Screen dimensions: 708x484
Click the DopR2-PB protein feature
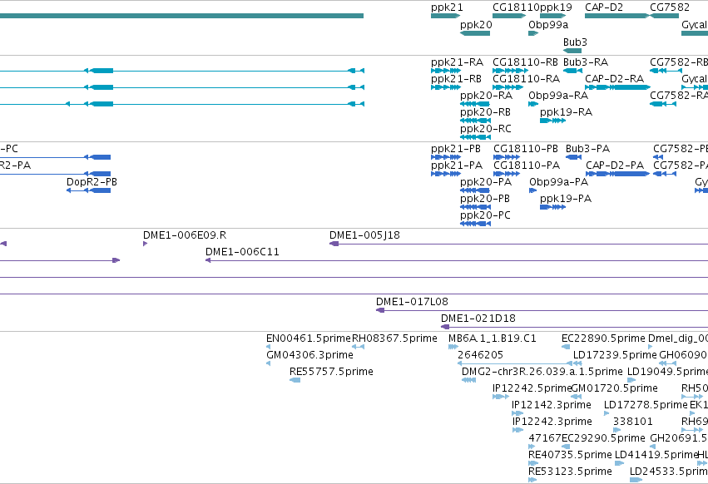click(x=88, y=190)
